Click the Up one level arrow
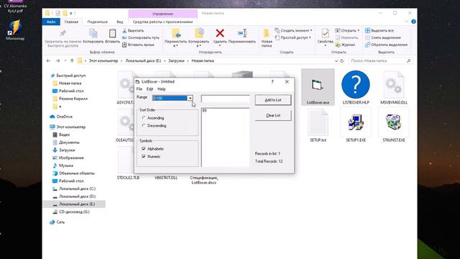The width and height of the screenshot is (460, 259). pyautogui.click(x=72, y=60)
